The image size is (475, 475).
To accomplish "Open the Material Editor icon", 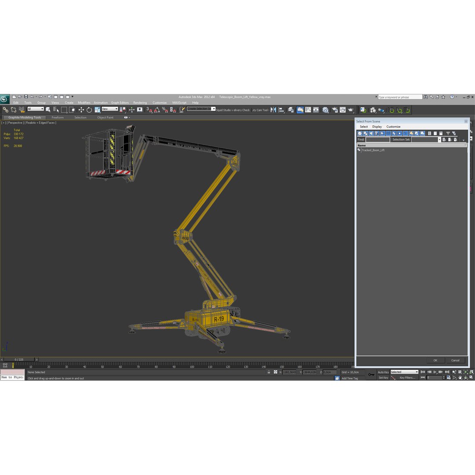I will tap(325, 110).
